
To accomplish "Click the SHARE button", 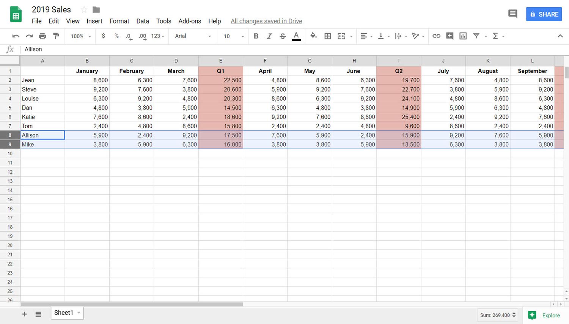I will tap(544, 14).
